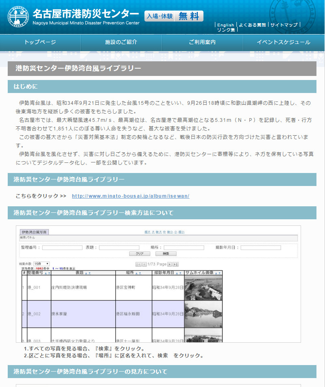The width and height of the screenshot is (325, 387).
Task: Select the 港_002 table cell
Action: click(x=39, y=314)
